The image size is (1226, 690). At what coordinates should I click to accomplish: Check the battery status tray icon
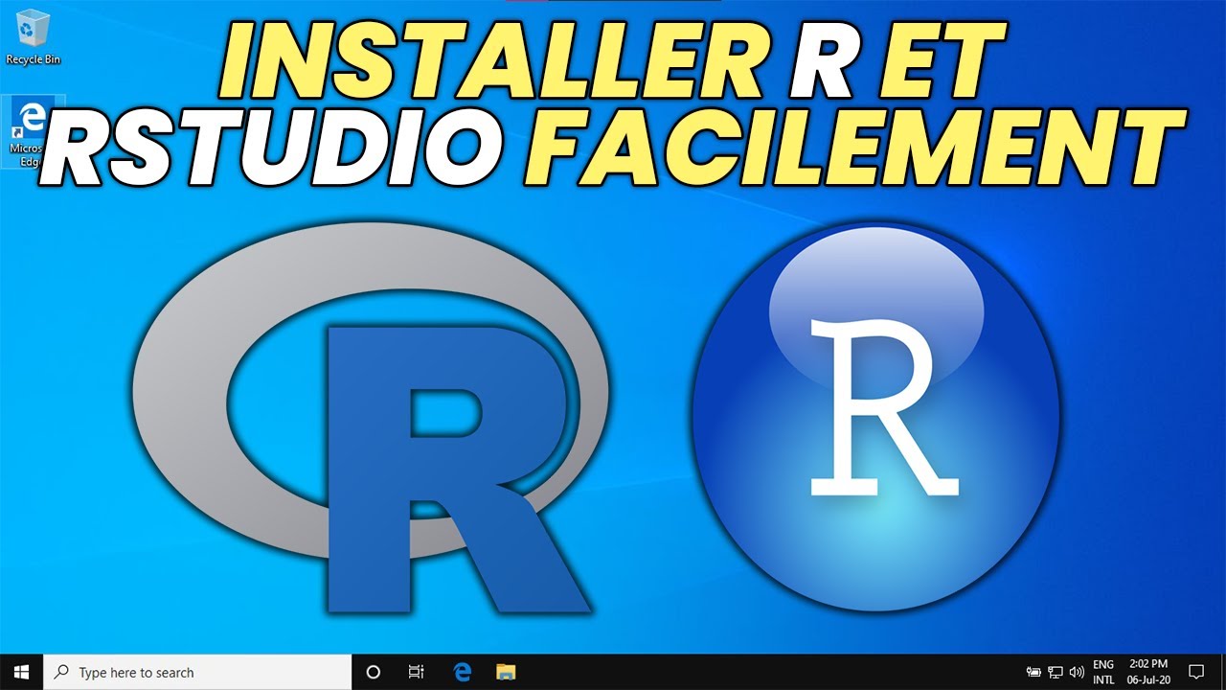1033,672
